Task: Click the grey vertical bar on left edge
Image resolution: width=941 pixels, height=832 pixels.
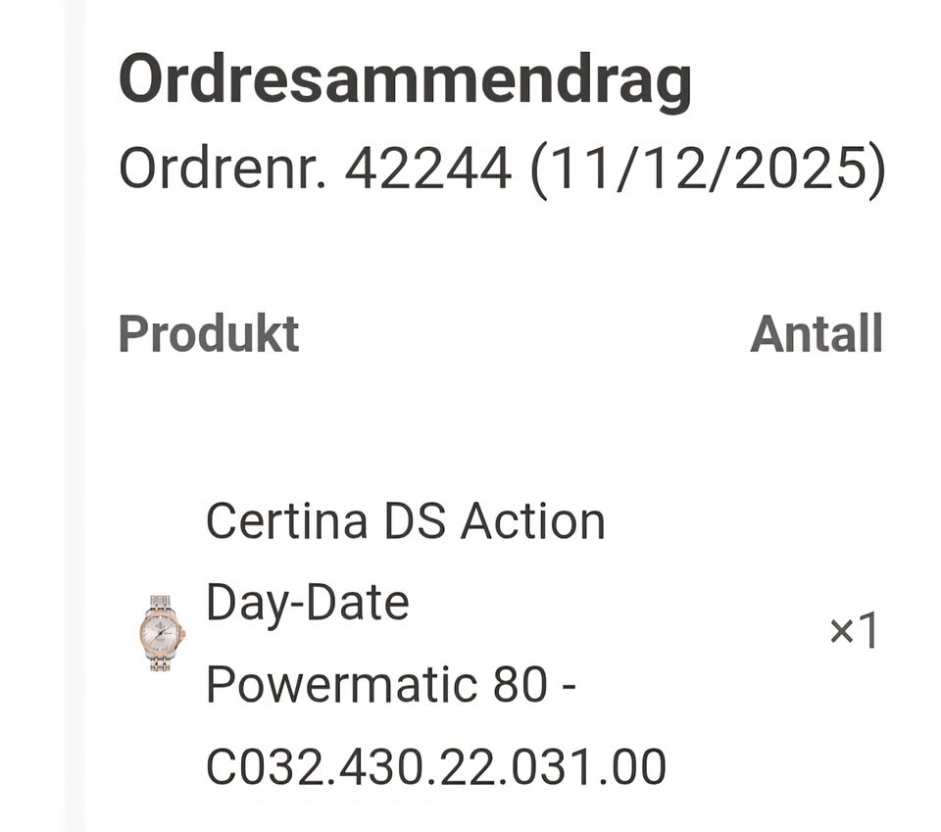Action: (74, 416)
